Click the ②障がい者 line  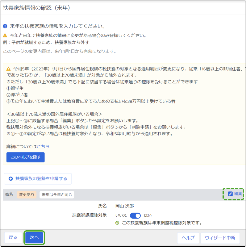click(17, 95)
